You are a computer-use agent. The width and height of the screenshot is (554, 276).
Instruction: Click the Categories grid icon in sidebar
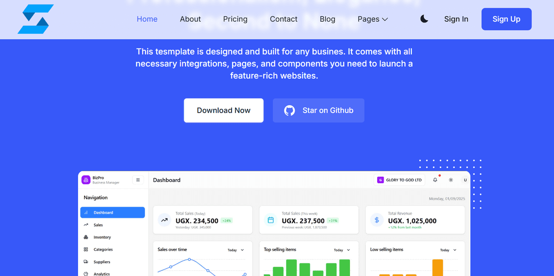[x=86, y=249]
